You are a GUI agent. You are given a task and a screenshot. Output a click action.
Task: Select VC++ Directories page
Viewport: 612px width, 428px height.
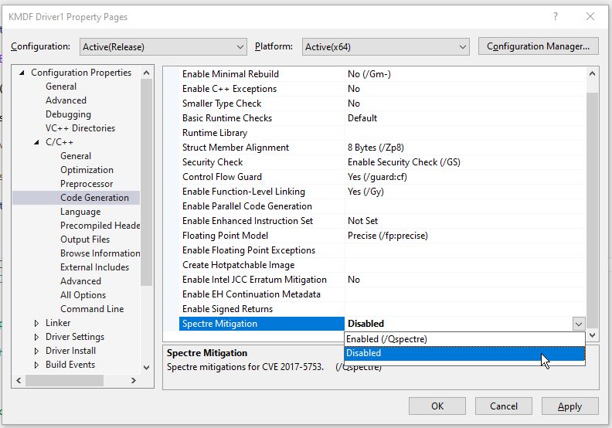(x=80, y=128)
